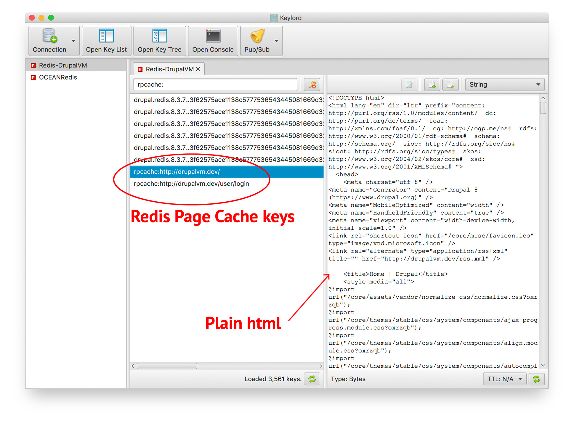Click the key filter icon button

pyautogui.click(x=312, y=85)
